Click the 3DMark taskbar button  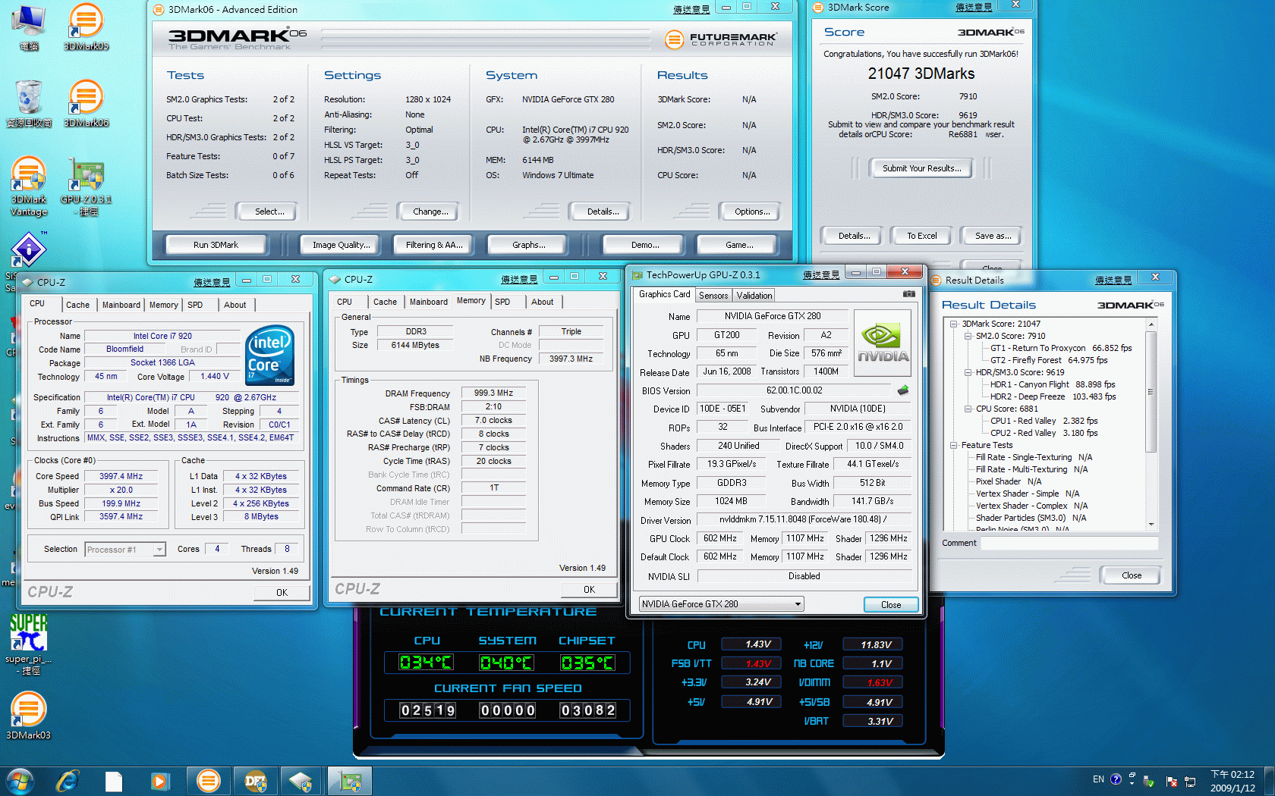point(208,781)
